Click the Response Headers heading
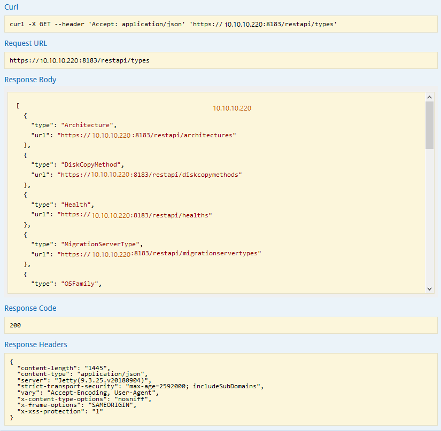Image resolution: width=441 pixels, height=431 pixels. click(36, 344)
